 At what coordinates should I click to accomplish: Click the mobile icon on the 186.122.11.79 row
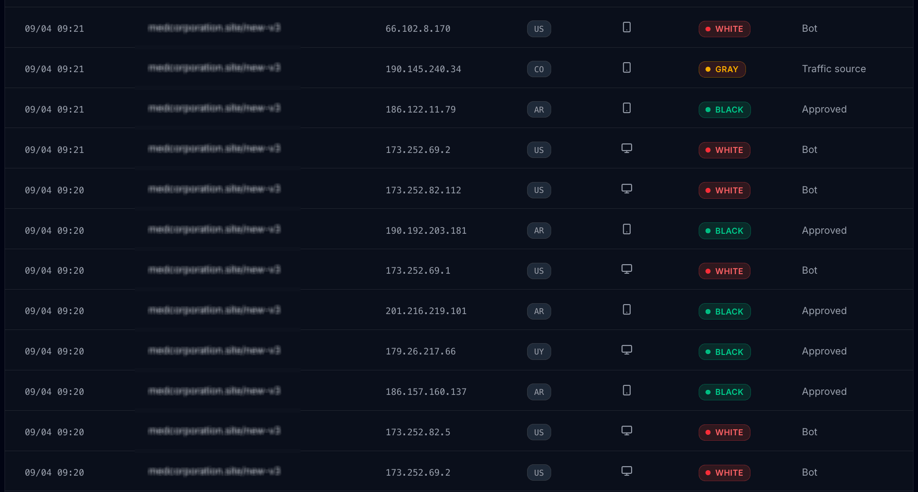[x=627, y=108]
